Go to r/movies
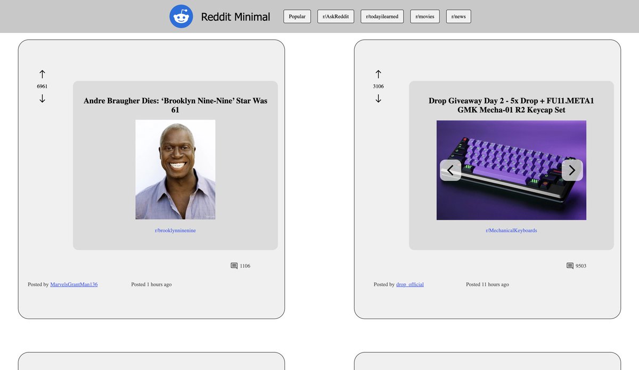Viewport: 639px width, 370px height. click(x=425, y=16)
